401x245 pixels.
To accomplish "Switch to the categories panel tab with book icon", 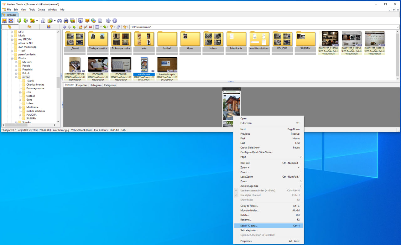I will pos(49,27).
